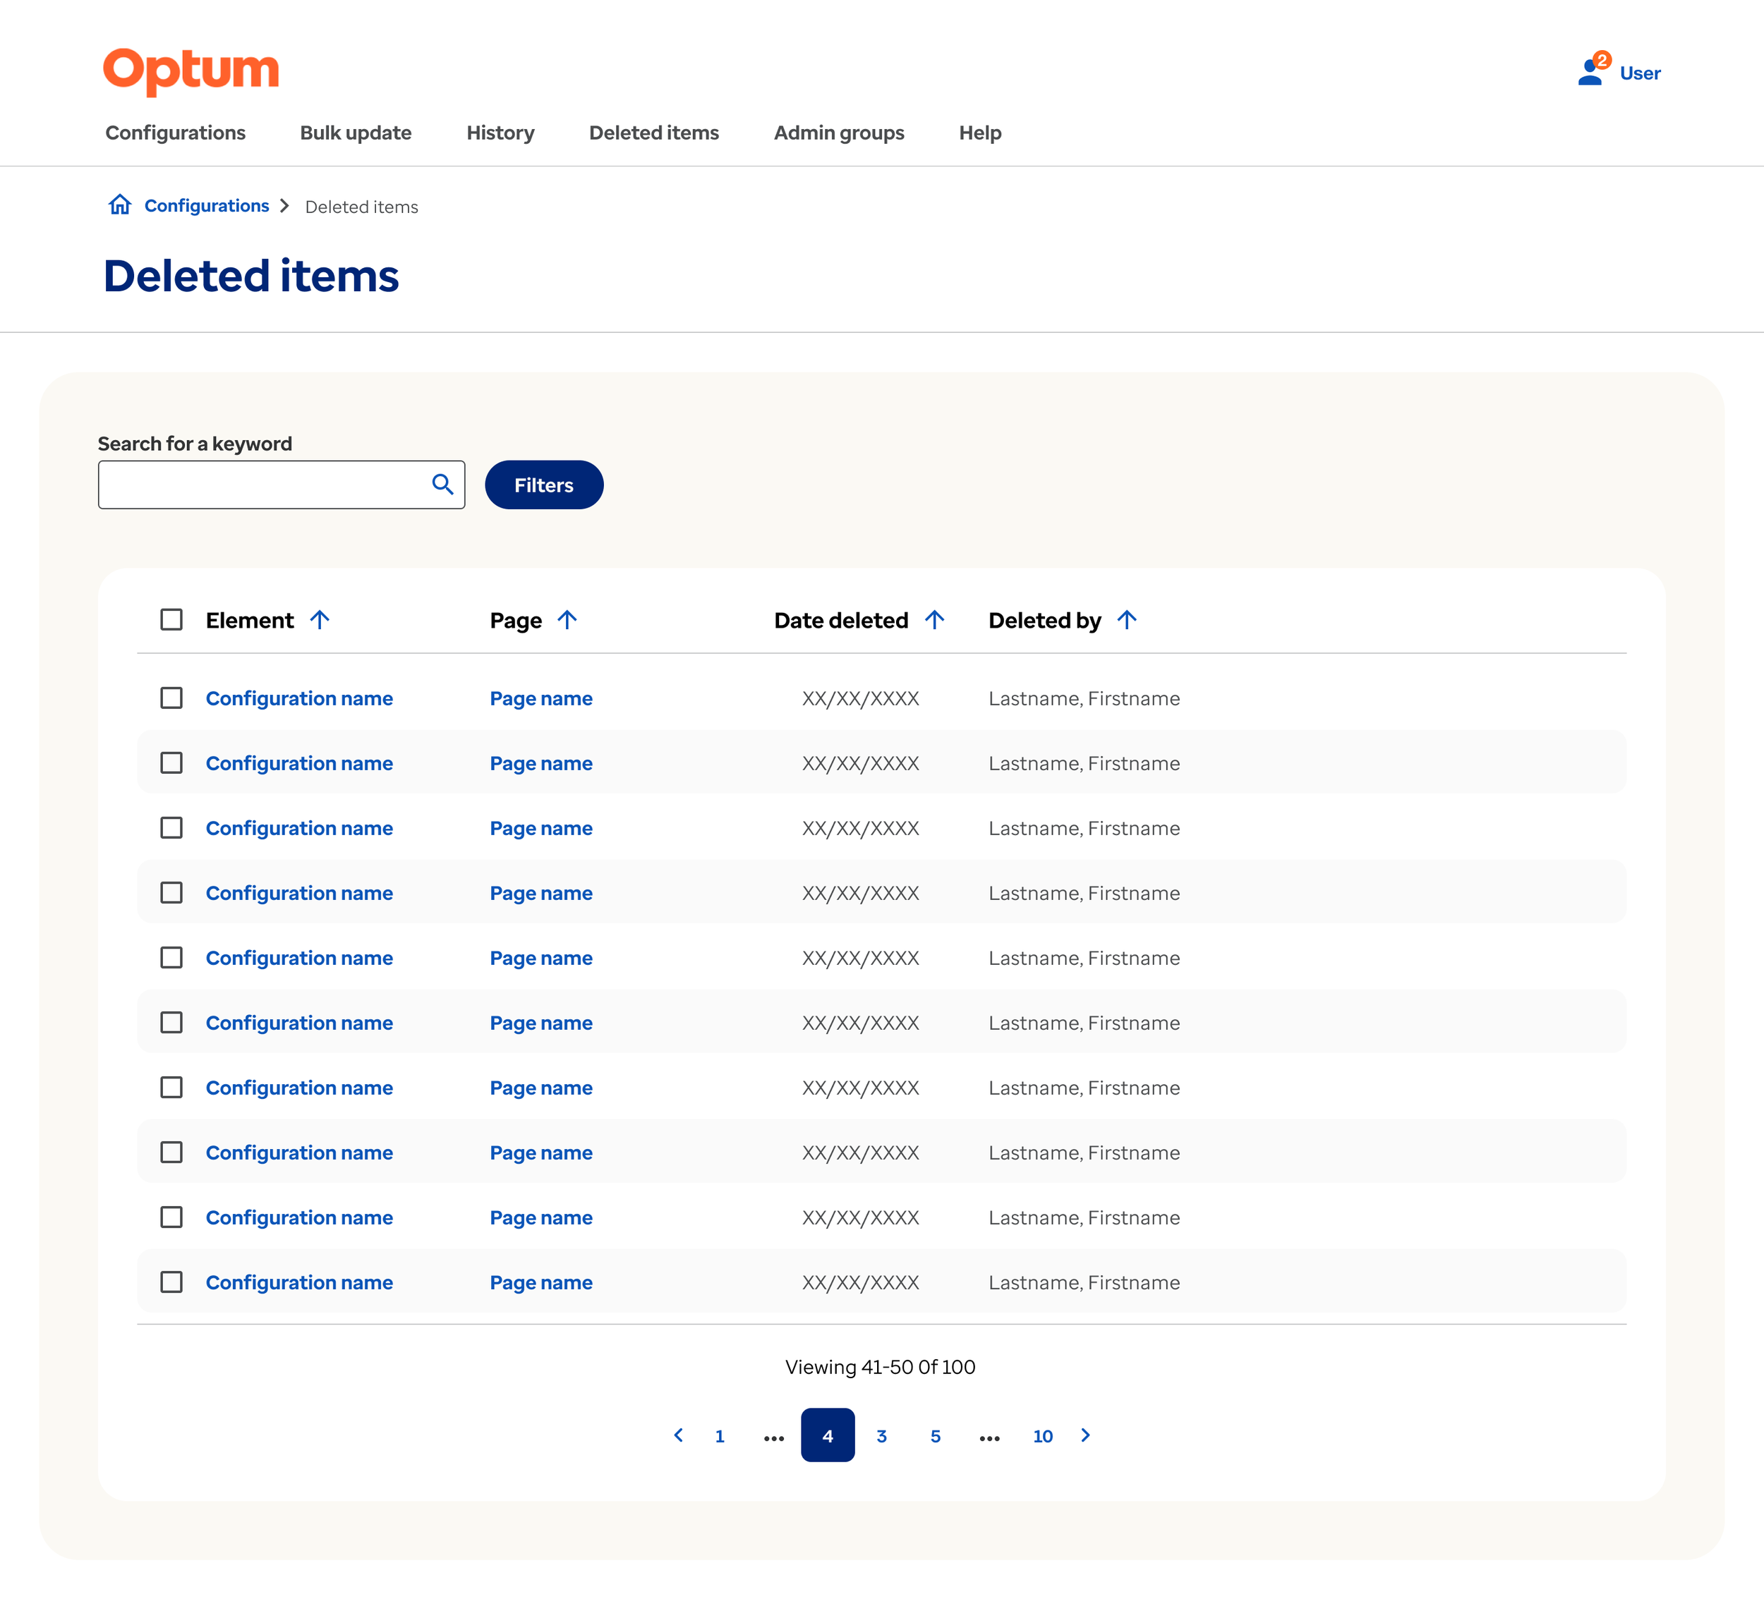Open the Admin groups menu item
The width and height of the screenshot is (1764, 1599).
click(838, 133)
